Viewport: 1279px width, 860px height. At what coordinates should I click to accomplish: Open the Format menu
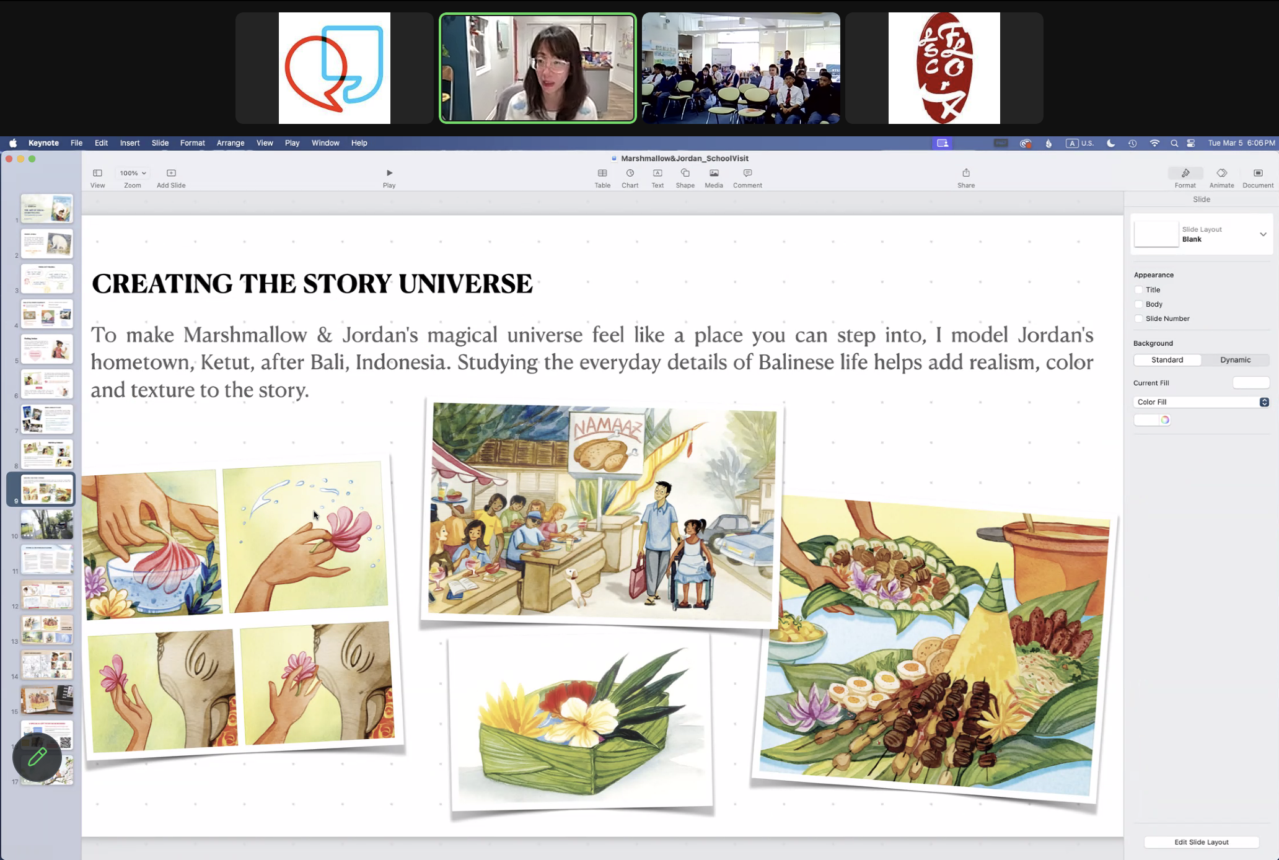point(192,143)
